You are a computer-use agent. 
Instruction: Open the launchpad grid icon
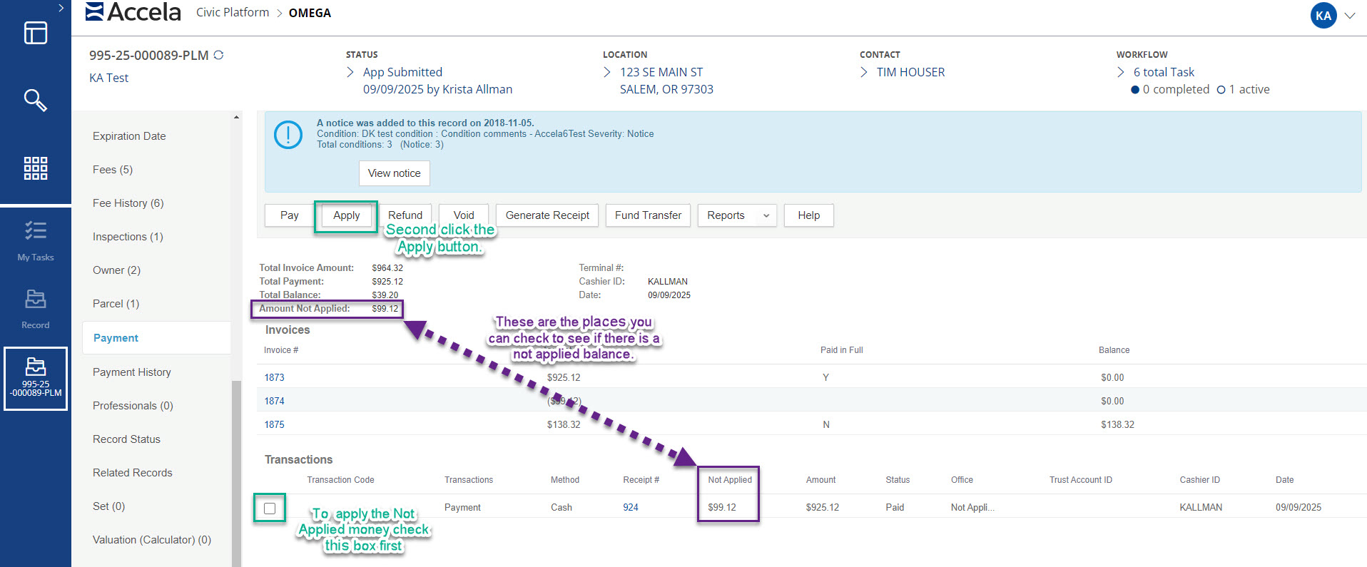tap(35, 168)
